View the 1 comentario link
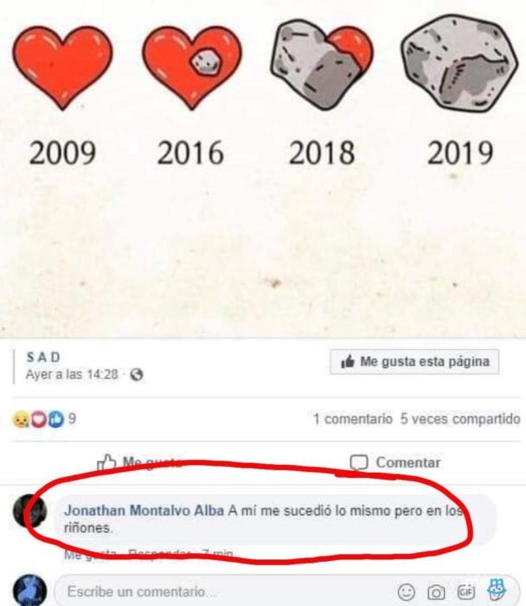This screenshot has height=606, width=526. [352, 419]
